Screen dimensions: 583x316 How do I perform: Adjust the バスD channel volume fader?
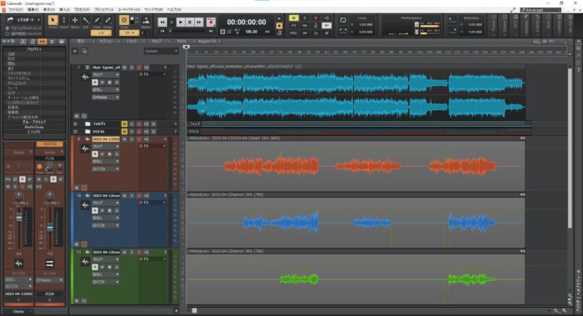(50, 227)
